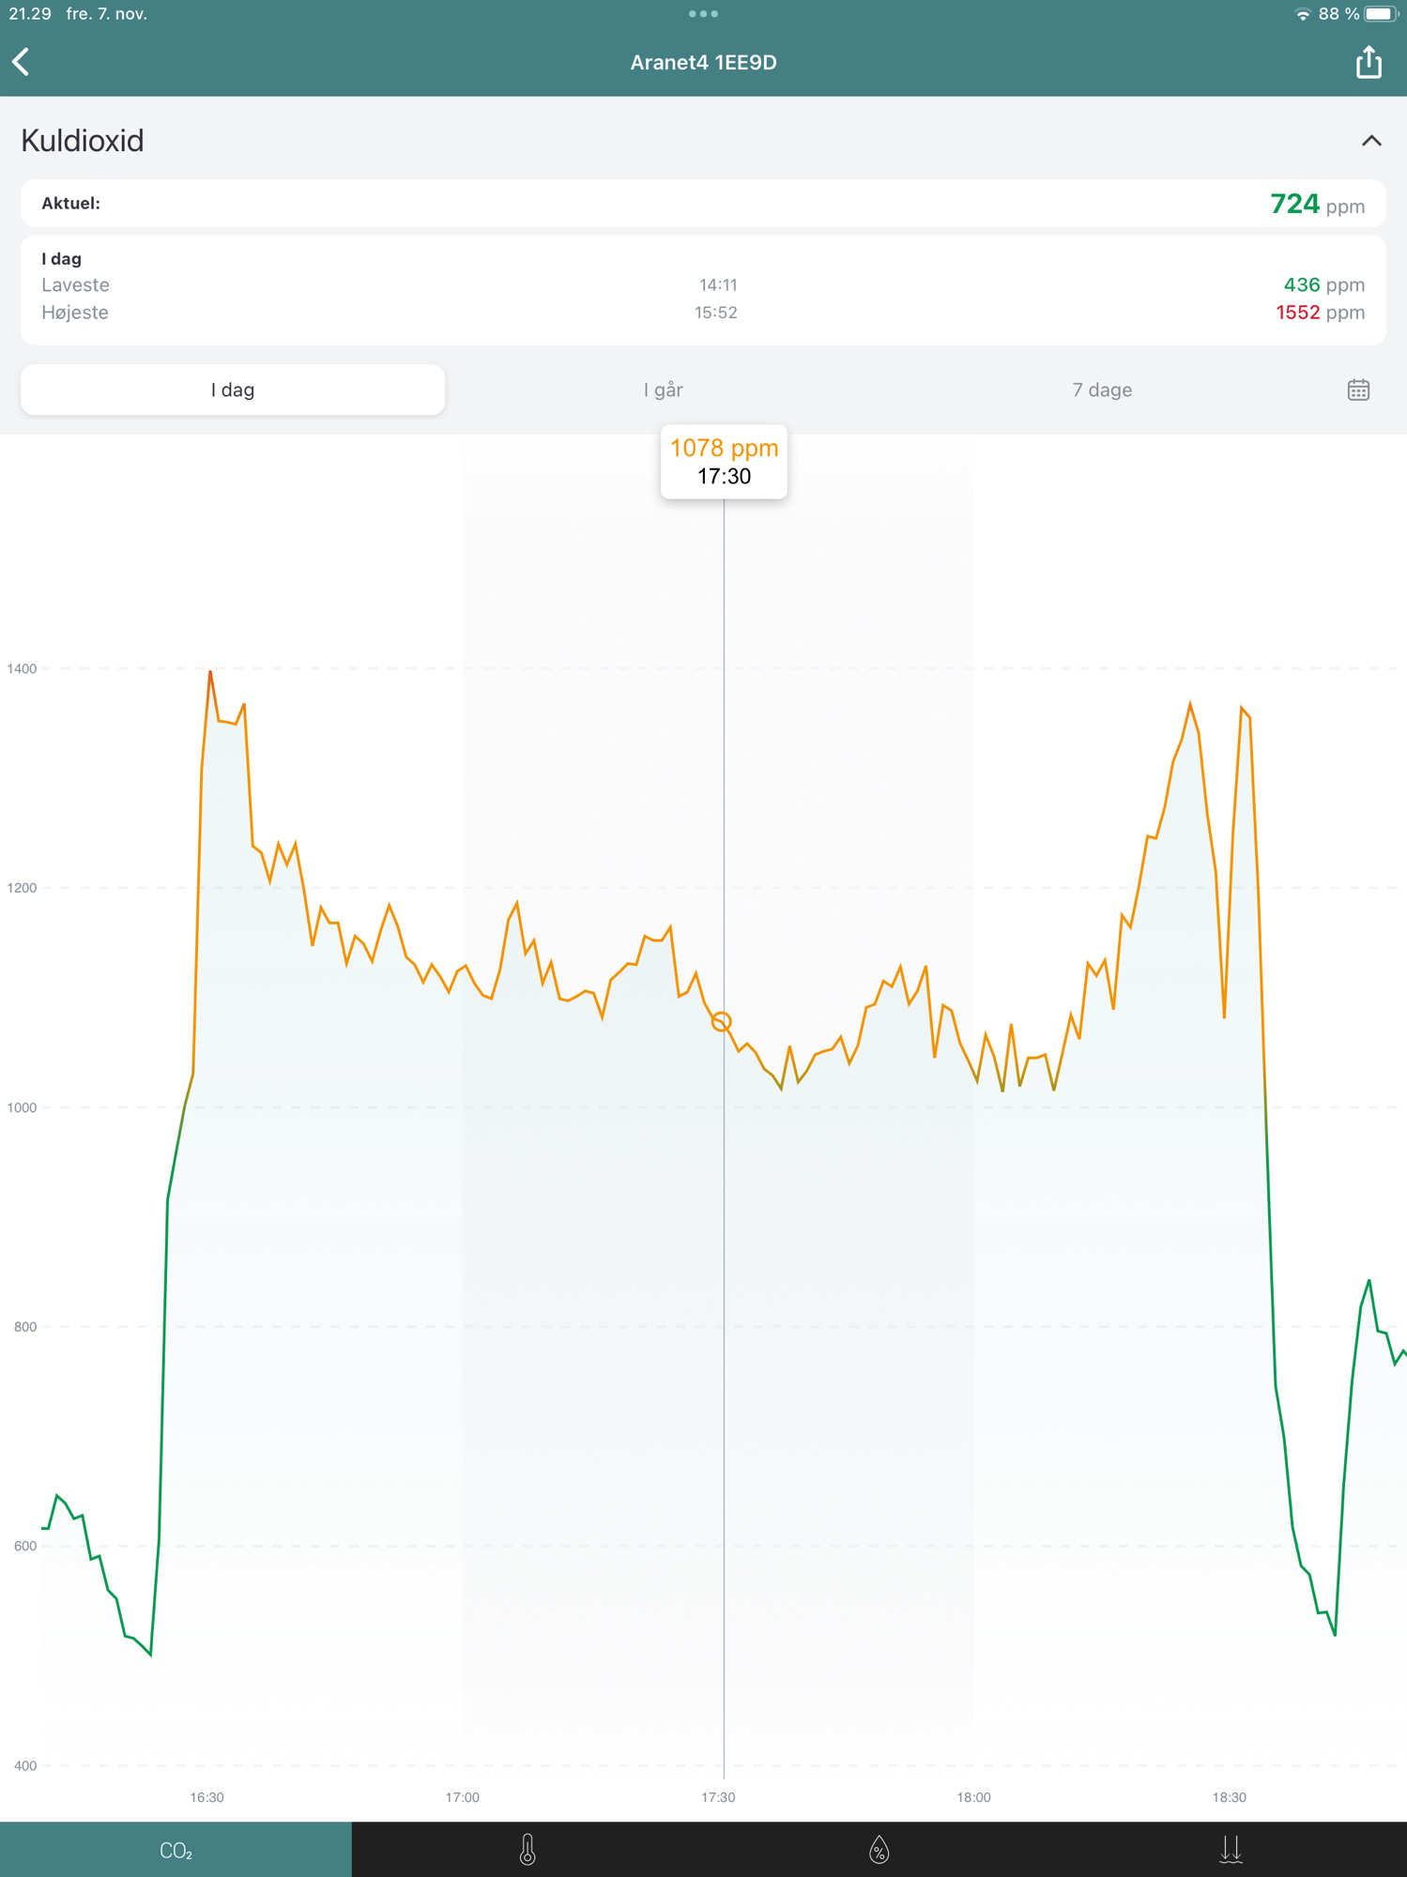Switch to the temperature thermometer tab

[x=528, y=1849]
